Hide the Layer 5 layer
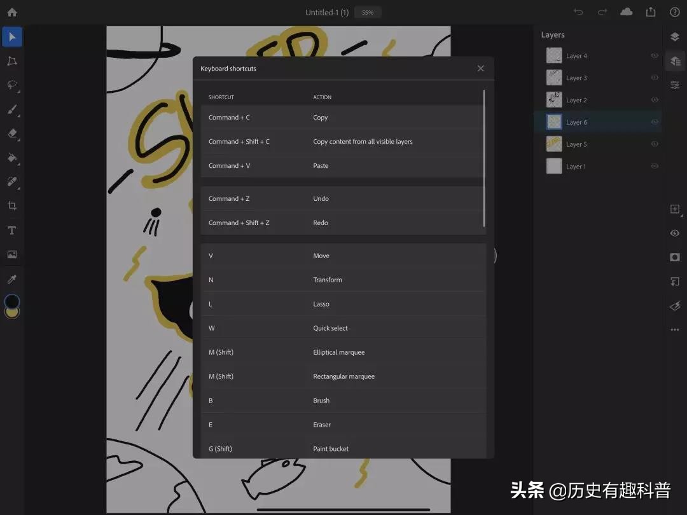This screenshot has width=687, height=515. tap(655, 144)
